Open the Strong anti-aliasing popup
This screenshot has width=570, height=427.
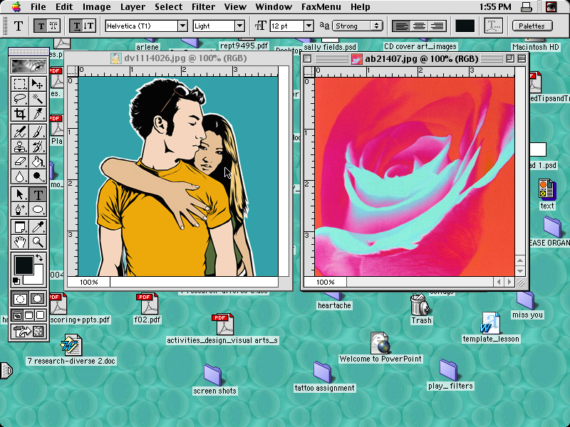[x=358, y=26]
